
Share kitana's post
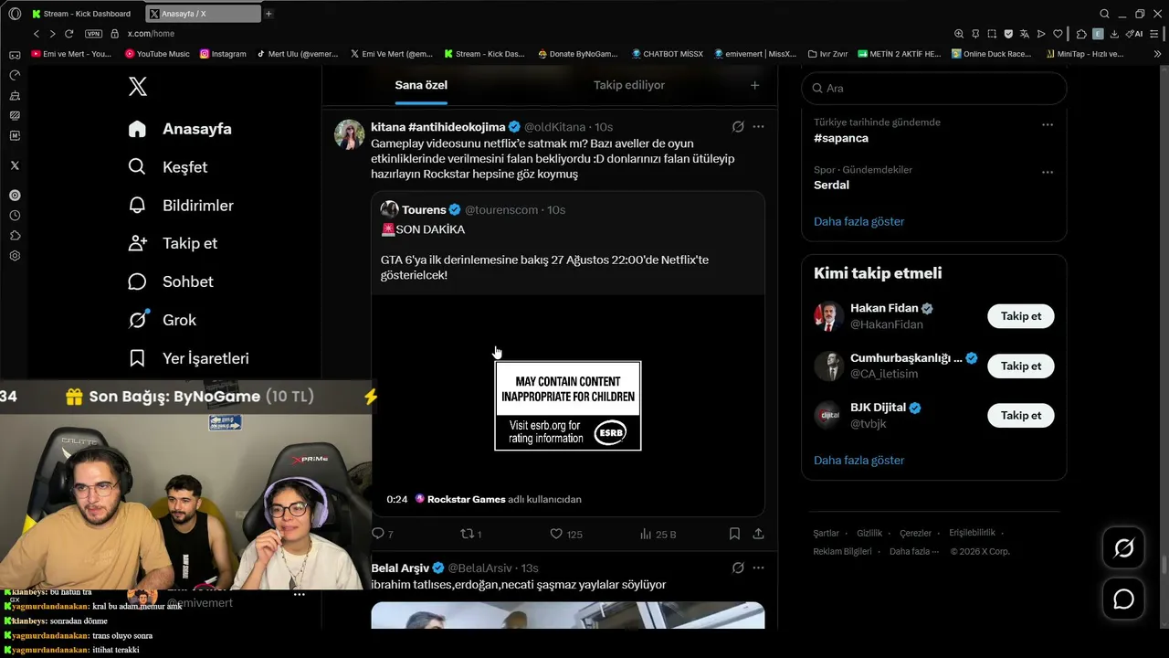click(x=758, y=534)
